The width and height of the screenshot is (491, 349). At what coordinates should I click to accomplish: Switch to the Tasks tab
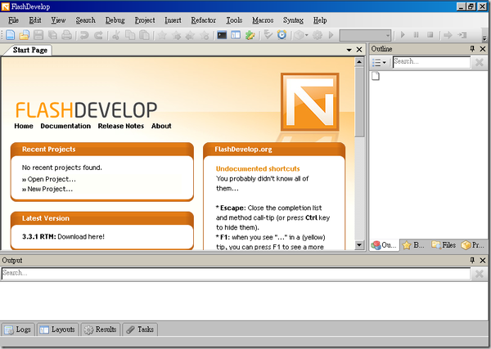coord(139,329)
